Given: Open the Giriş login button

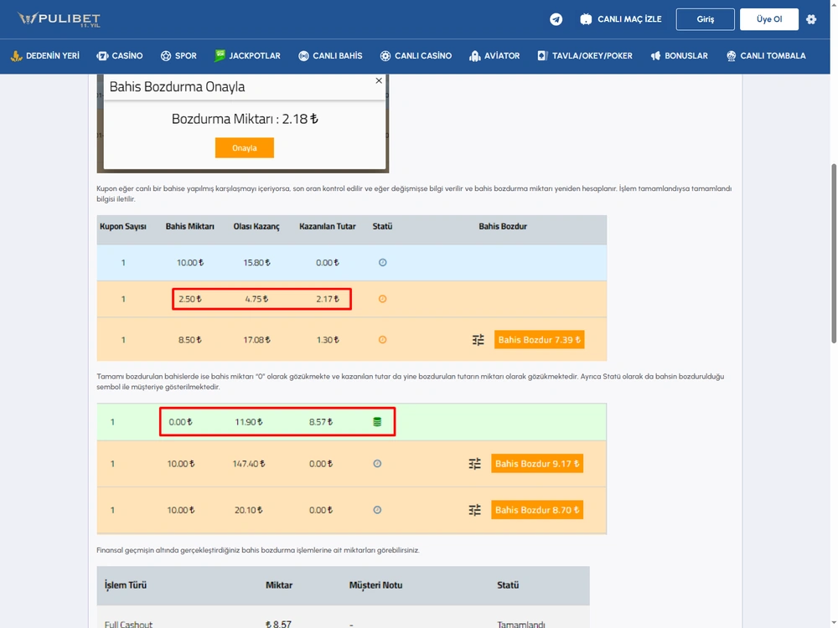Looking at the screenshot, I should [x=705, y=19].
